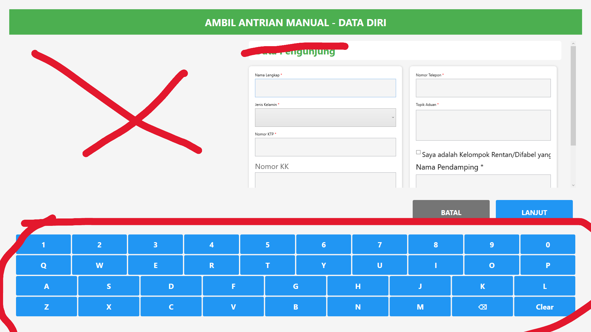Screen dimensions: 591x332
Task: Click the BATAL button
Action: click(451, 210)
